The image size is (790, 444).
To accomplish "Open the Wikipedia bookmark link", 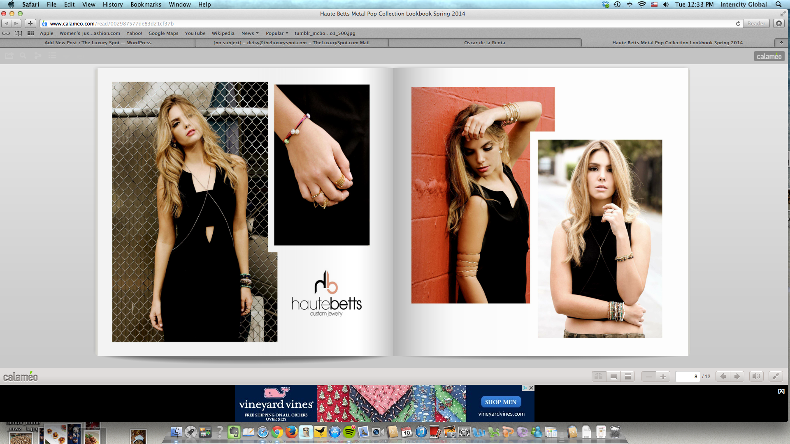I will [223, 33].
